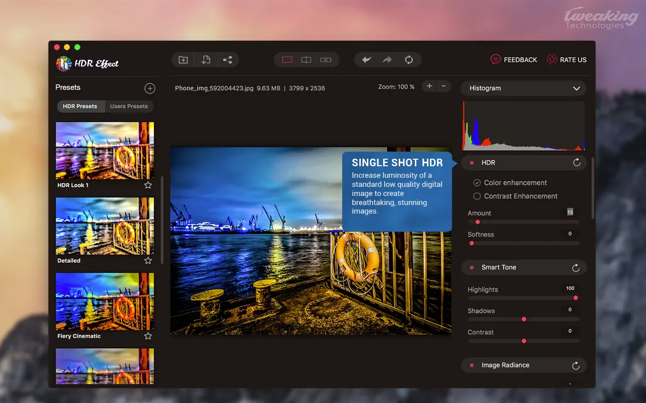Enable Contrast Enhancement option
Screen dimensions: 646x403
477,196
